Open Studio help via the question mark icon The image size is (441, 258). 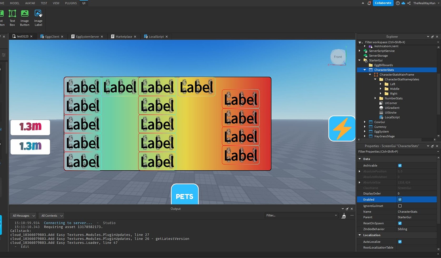point(397,3)
